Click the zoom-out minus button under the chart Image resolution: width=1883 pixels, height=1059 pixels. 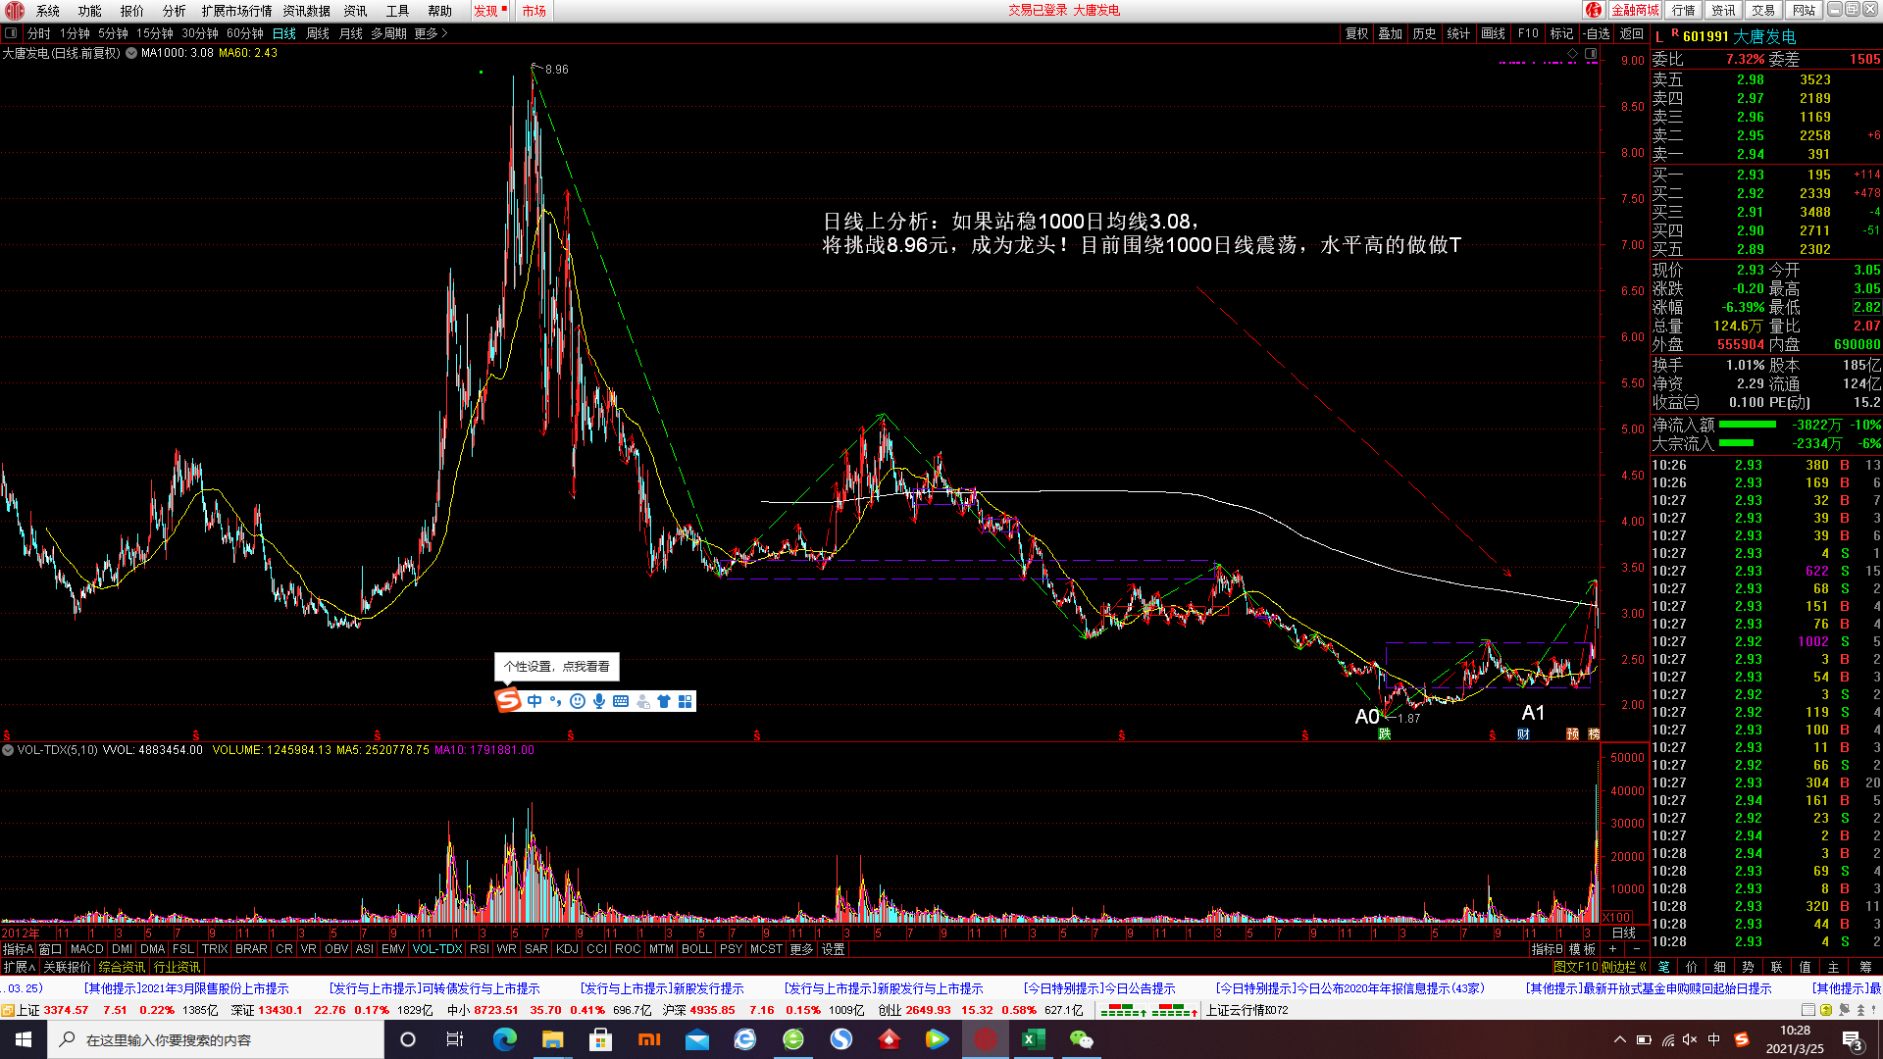pos(1636,949)
